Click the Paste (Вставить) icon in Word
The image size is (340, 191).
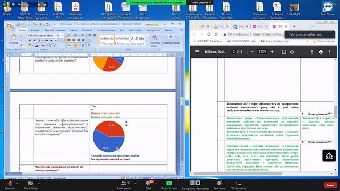13,38
